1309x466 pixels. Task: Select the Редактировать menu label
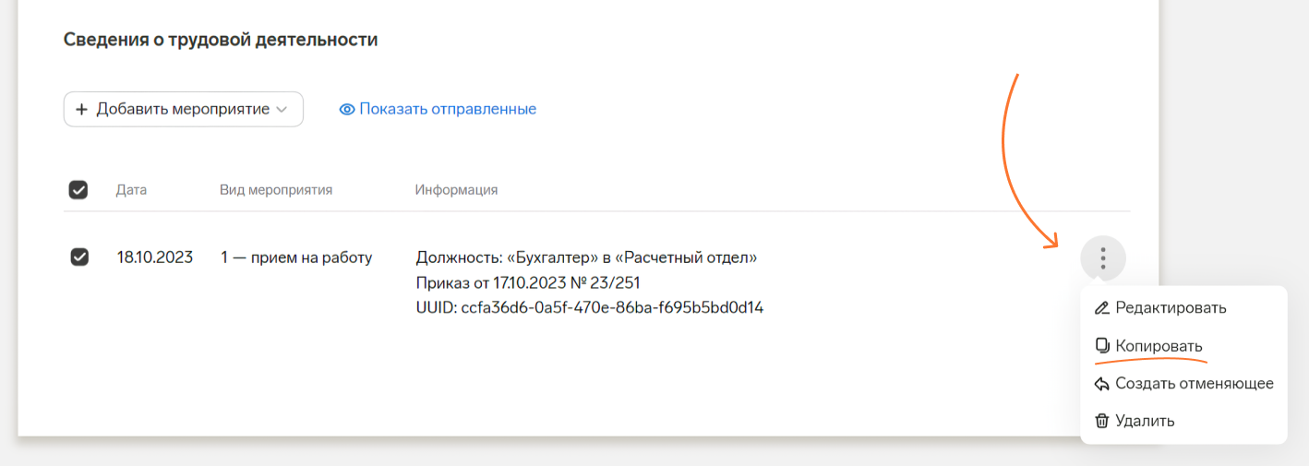pos(1171,307)
